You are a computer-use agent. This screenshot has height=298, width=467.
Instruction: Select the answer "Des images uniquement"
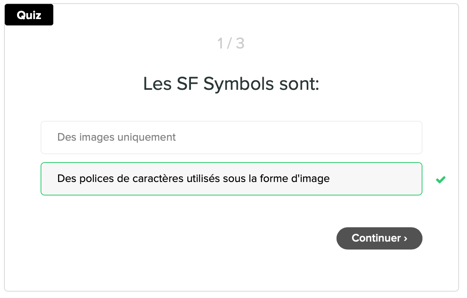click(231, 137)
